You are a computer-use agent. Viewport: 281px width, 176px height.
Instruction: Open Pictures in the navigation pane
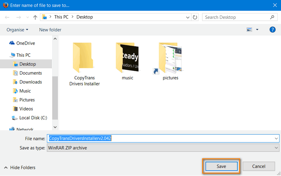point(27,100)
